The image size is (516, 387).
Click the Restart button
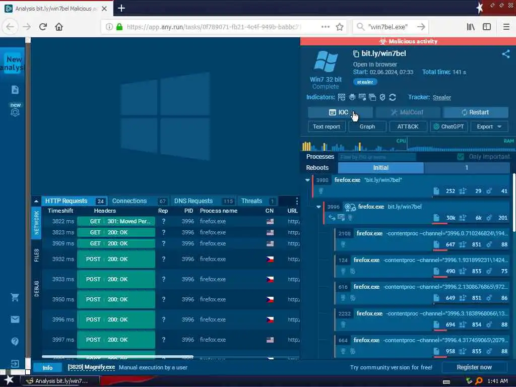(x=476, y=112)
